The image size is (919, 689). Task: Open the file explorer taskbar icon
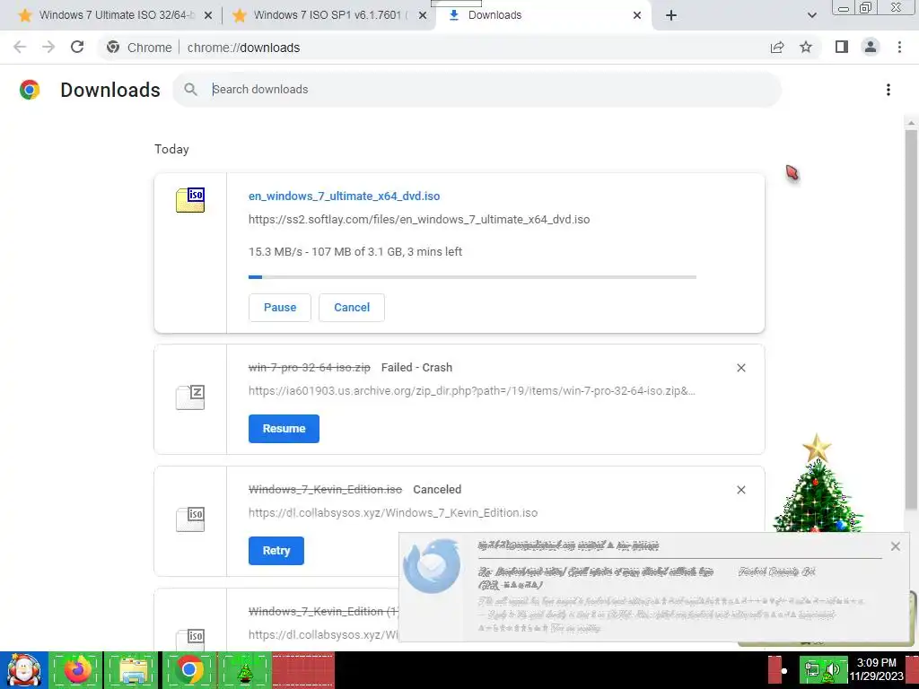pyautogui.click(x=132, y=670)
